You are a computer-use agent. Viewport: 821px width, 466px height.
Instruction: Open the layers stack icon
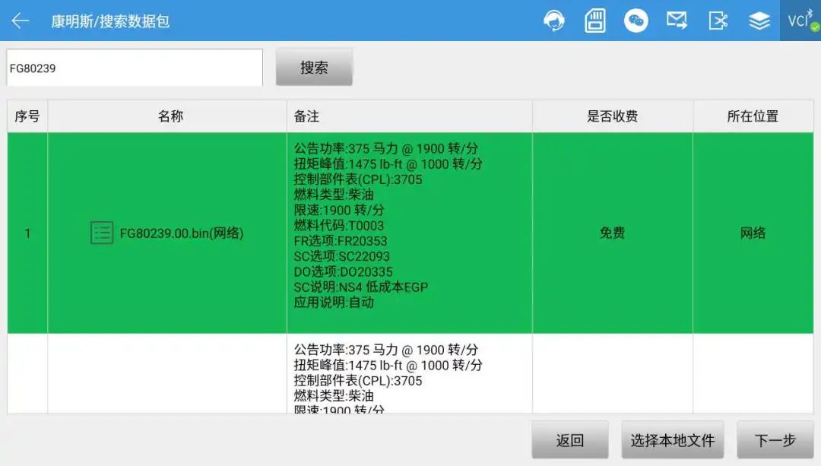pos(759,21)
